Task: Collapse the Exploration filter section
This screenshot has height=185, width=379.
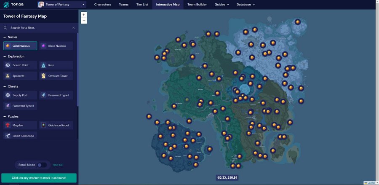Action: coord(14,56)
